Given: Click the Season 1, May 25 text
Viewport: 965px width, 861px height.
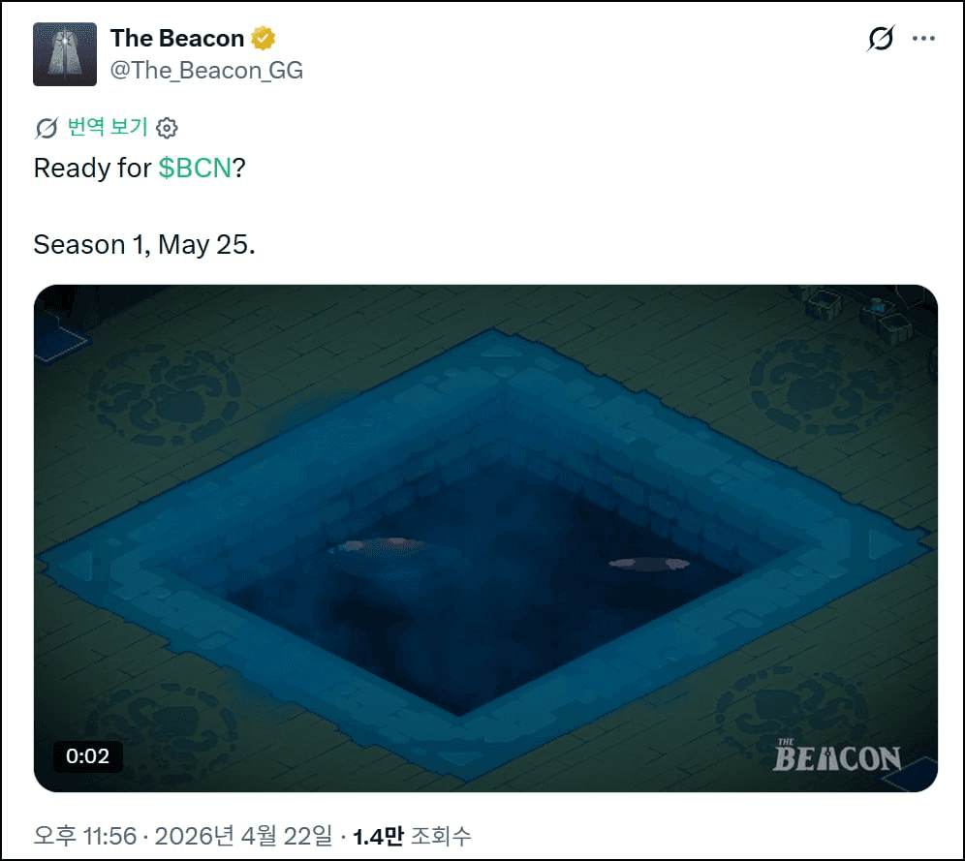Looking at the screenshot, I should pyautogui.click(x=144, y=244).
